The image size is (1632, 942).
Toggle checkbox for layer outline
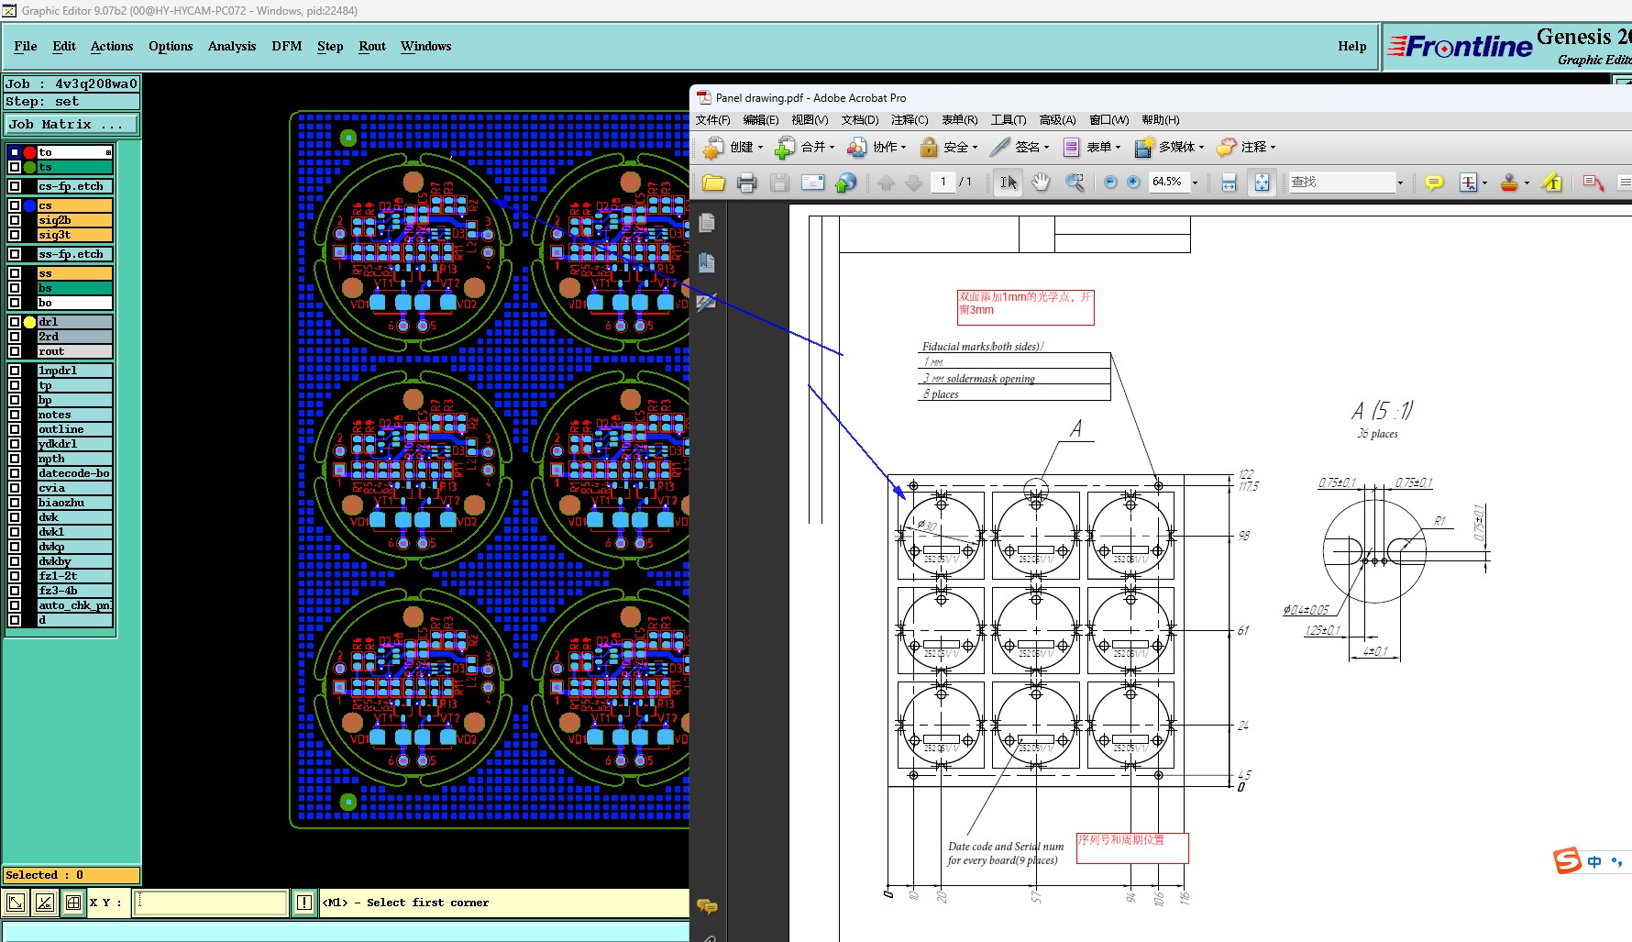(15, 429)
